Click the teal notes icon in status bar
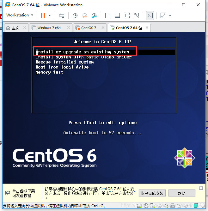208x211 pixels. (196, 206)
